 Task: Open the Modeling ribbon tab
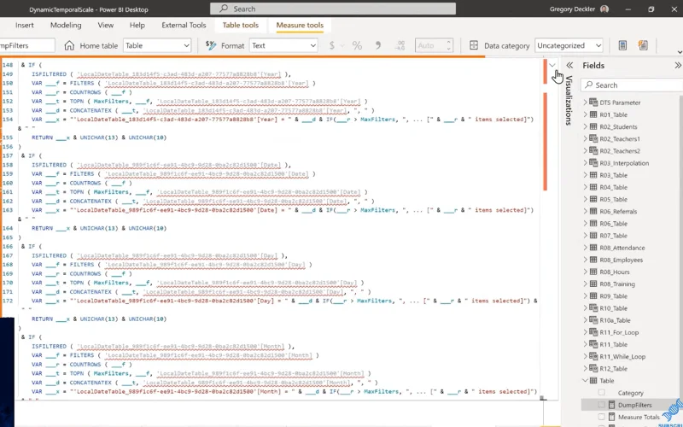[66, 26]
